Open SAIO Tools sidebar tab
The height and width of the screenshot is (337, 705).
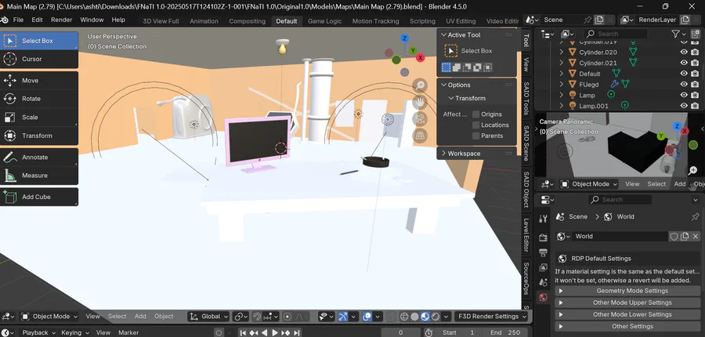click(x=526, y=98)
